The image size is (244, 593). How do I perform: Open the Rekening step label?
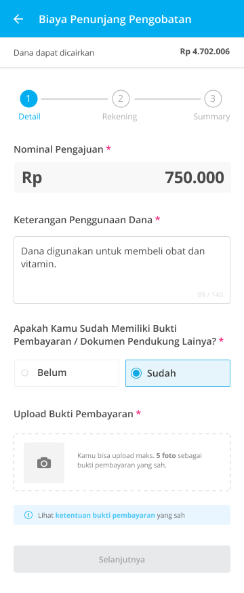[120, 117]
